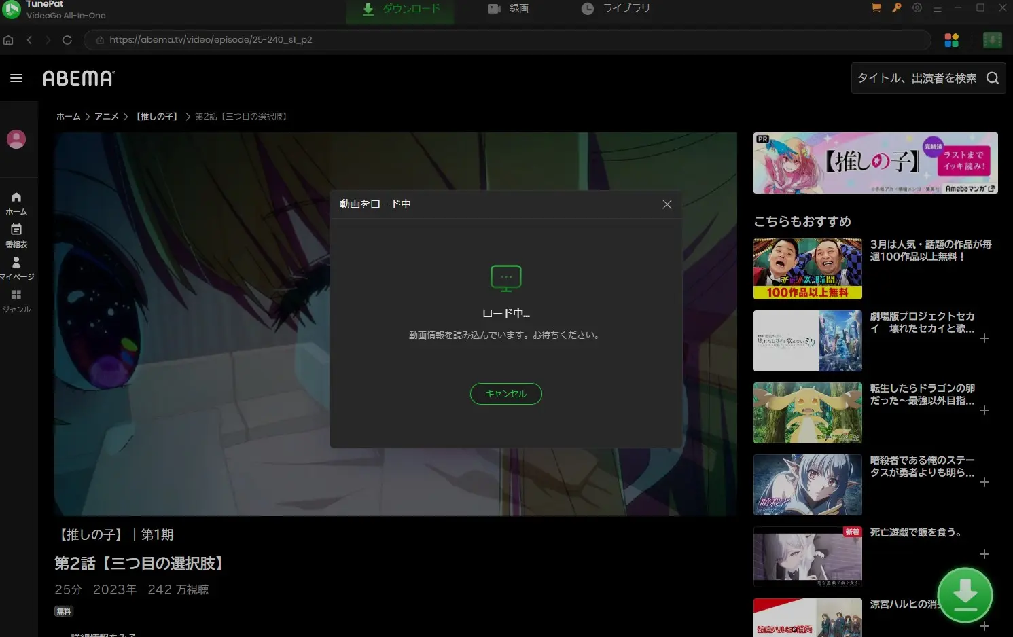Open the 100作品以上無料 thumbnail

[x=808, y=269]
